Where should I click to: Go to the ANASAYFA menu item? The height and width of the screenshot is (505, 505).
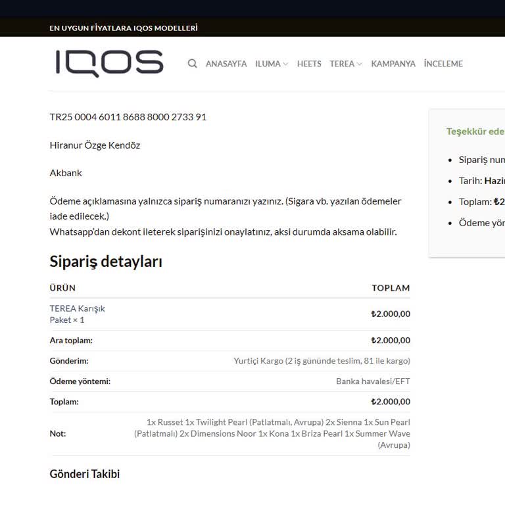[x=226, y=64]
